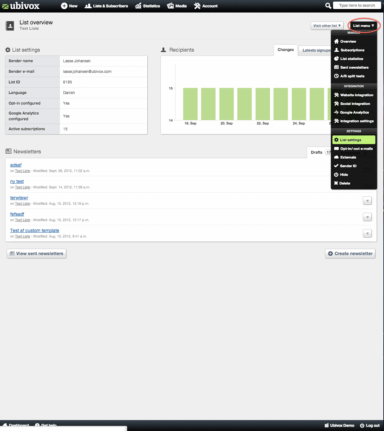This screenshot has width=384, height=431.
Task: Click the clock icon for A/B split tests
Action: [336, 76]
